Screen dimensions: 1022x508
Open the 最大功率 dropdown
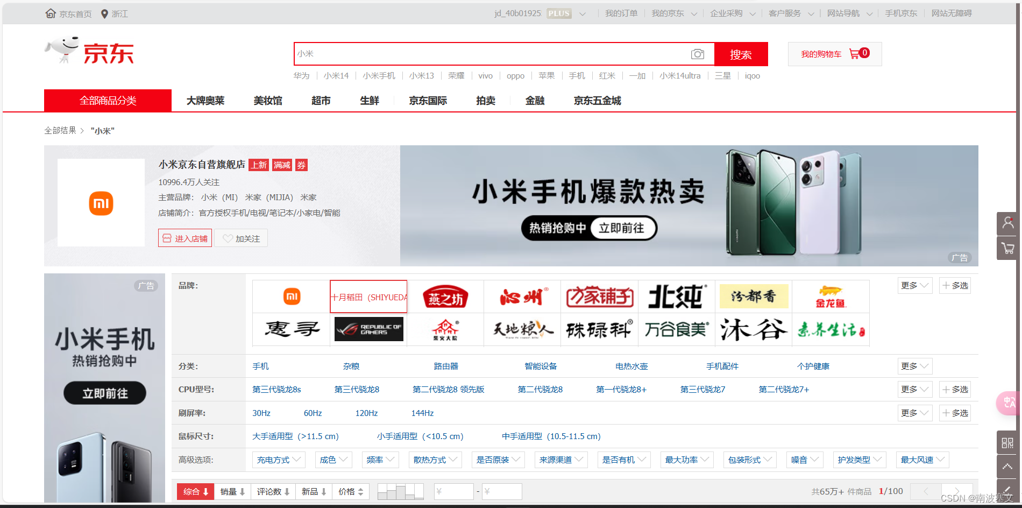(687, 460)
